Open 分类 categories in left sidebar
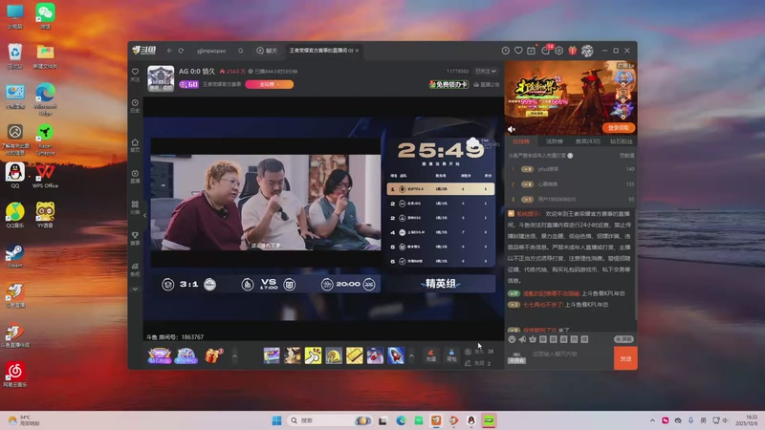 (x=135, y=207)
